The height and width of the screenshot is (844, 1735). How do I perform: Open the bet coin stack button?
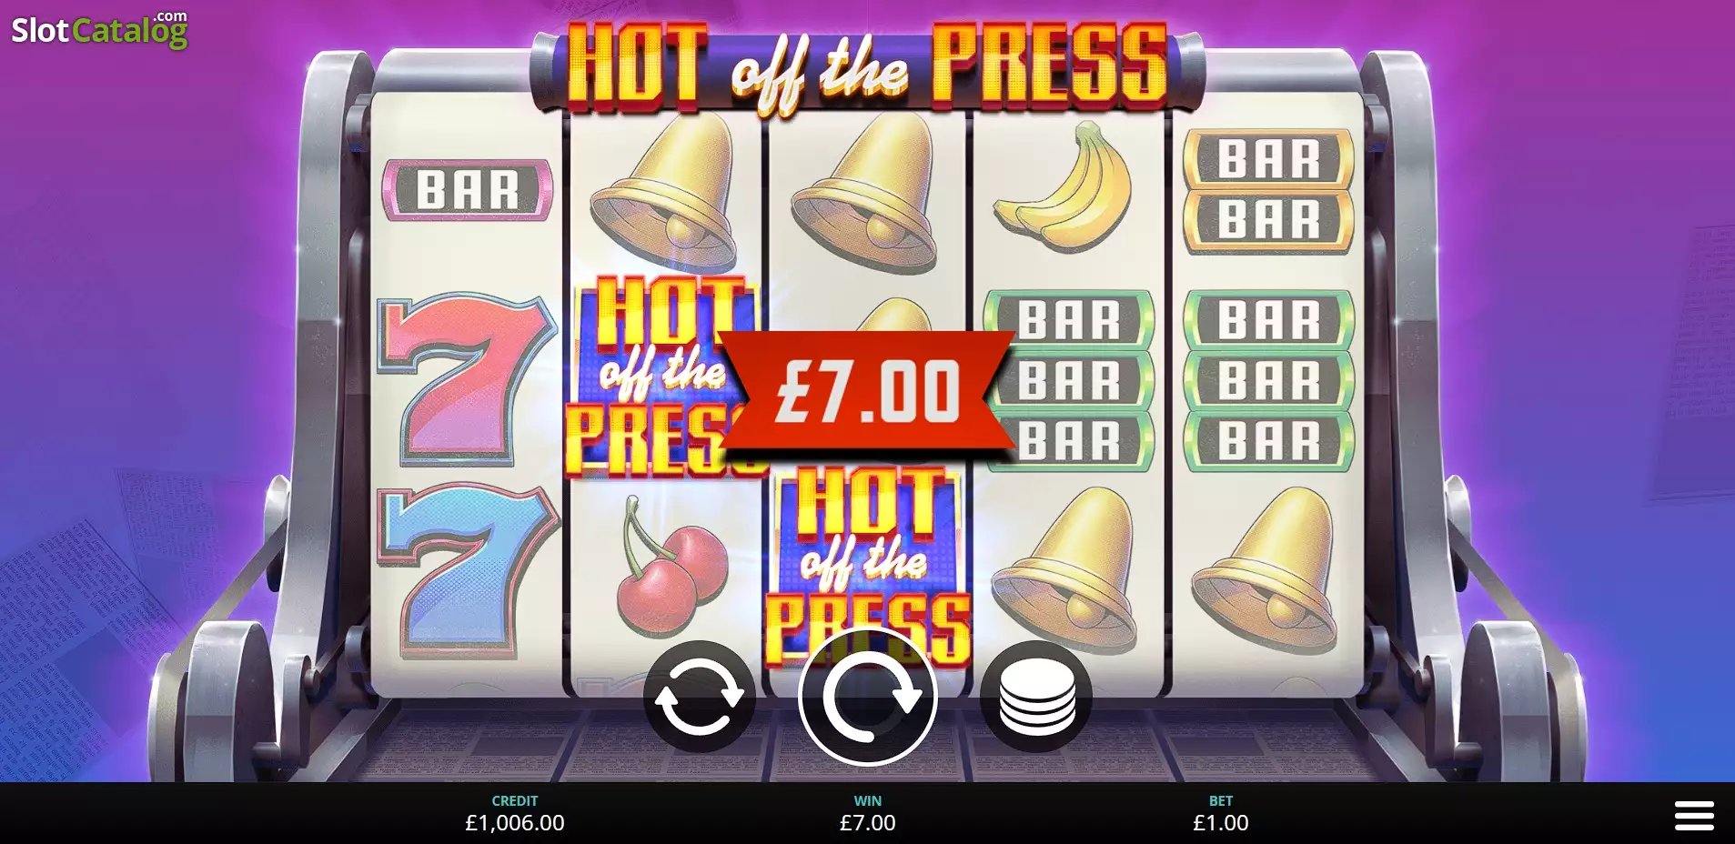(x=1036, y=697)
